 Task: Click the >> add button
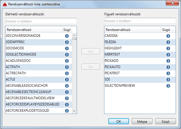pos(90,52)
